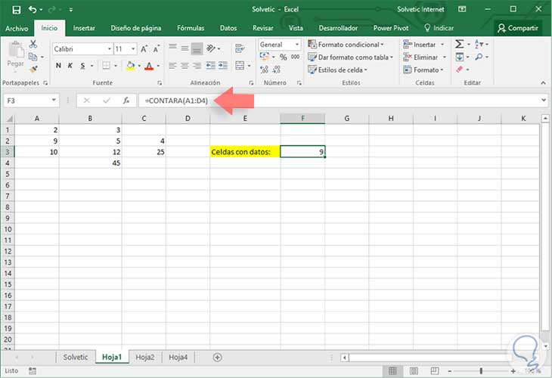Click the Paste clipboard icon
552x378 pixels.
pos(15,49)
